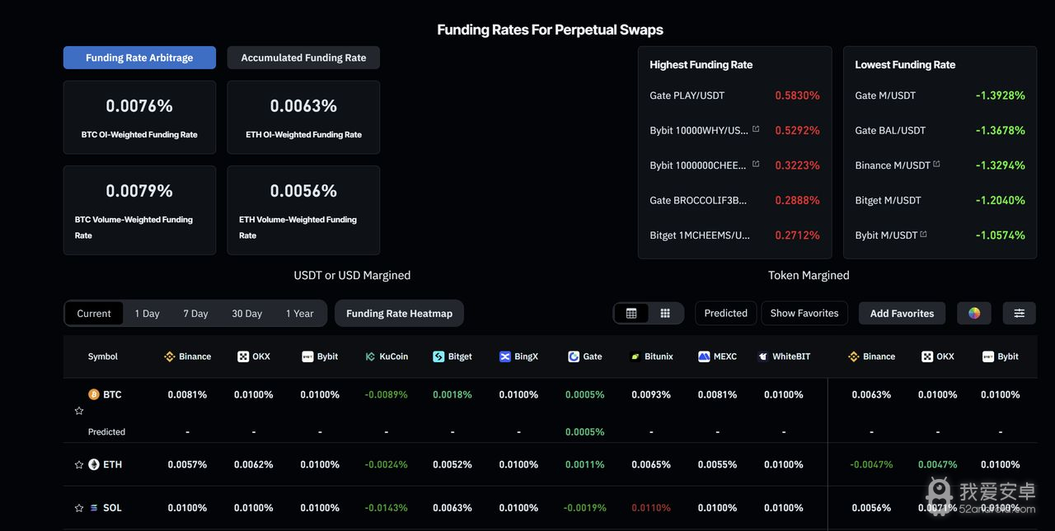Favorite BTC with the star toggle
Screen dimensions: 1055x531
tap(79, 411)
